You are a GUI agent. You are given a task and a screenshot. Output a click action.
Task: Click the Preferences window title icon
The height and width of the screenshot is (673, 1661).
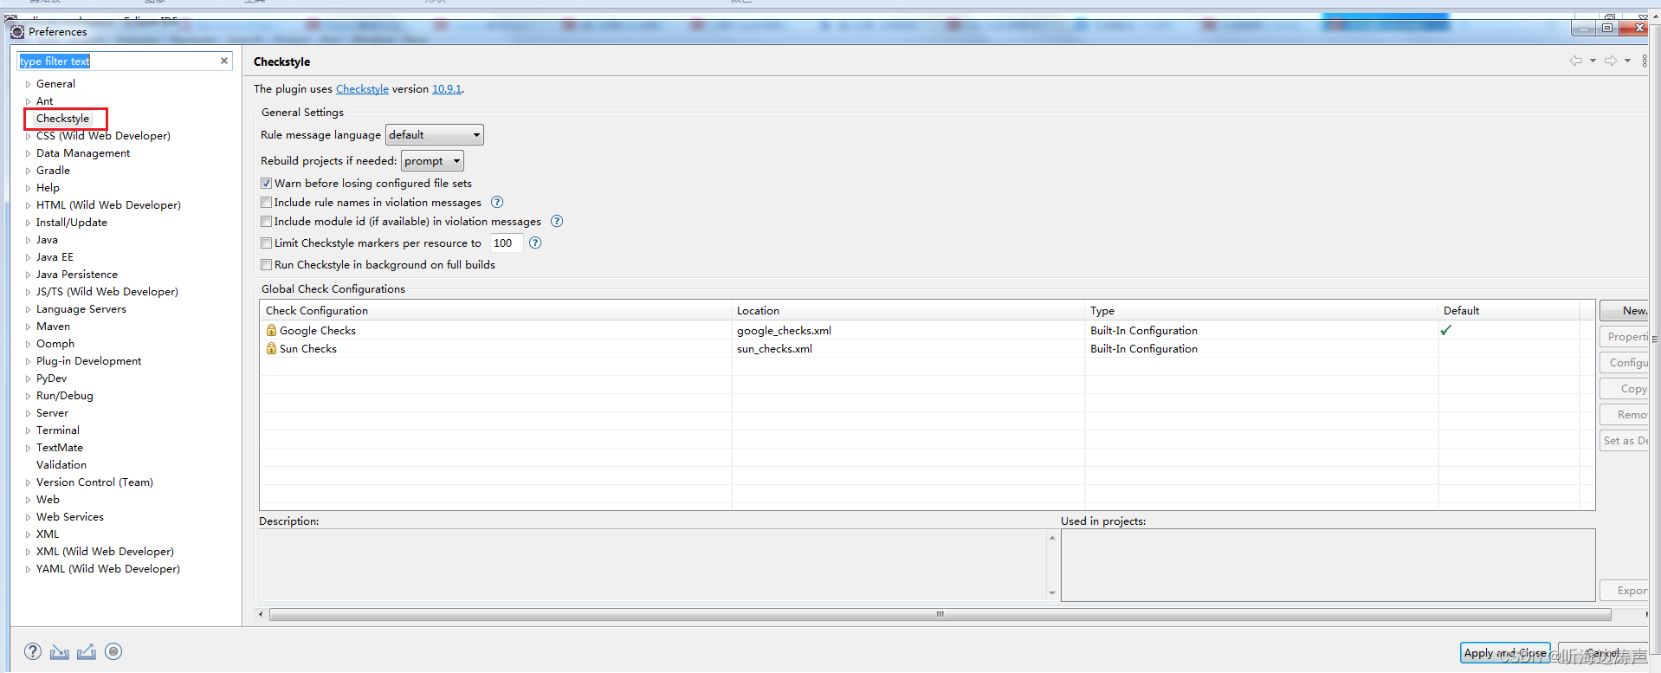coord(17,32)
